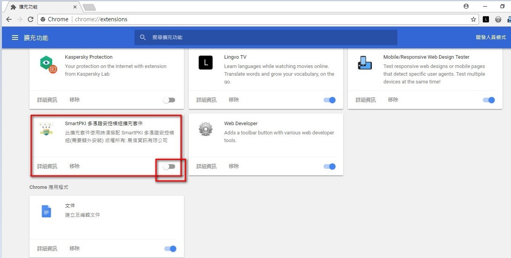Click the SmartPKI 此擴充套件使用時須搭配 description
Image resolution: width=511 pixels, height=258 pixels.
pyautogui.click(x=120, y=137)
